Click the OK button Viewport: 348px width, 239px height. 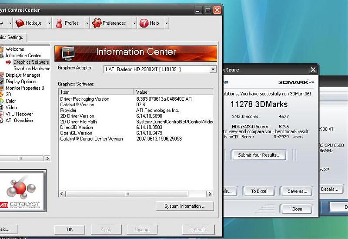[x=70, y=229]
